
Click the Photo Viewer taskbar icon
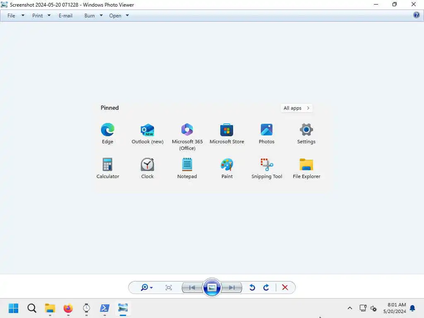point(123,308)
